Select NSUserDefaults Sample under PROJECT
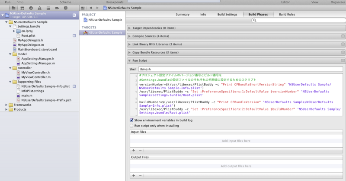346x181 pixels. (x=103, y=20)
